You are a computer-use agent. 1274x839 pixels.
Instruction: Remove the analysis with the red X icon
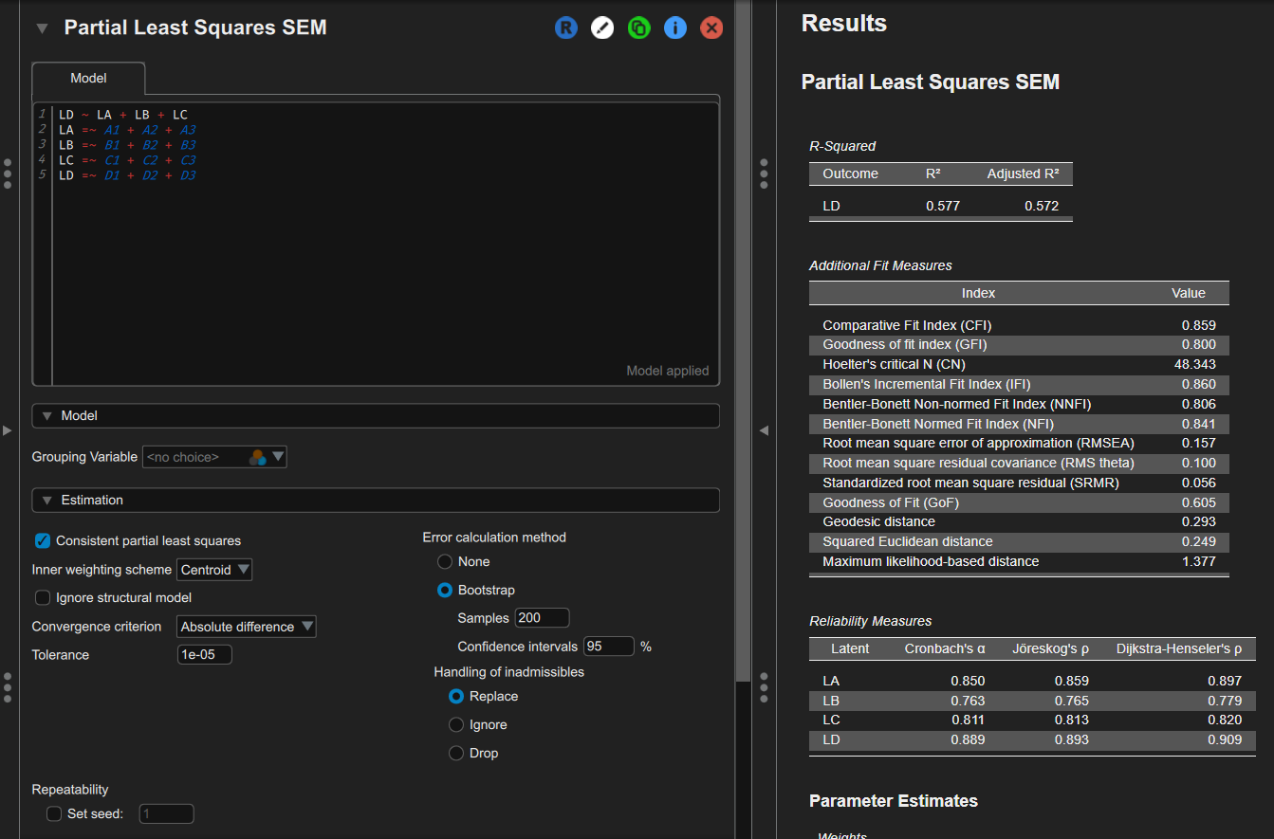(711, 27)
